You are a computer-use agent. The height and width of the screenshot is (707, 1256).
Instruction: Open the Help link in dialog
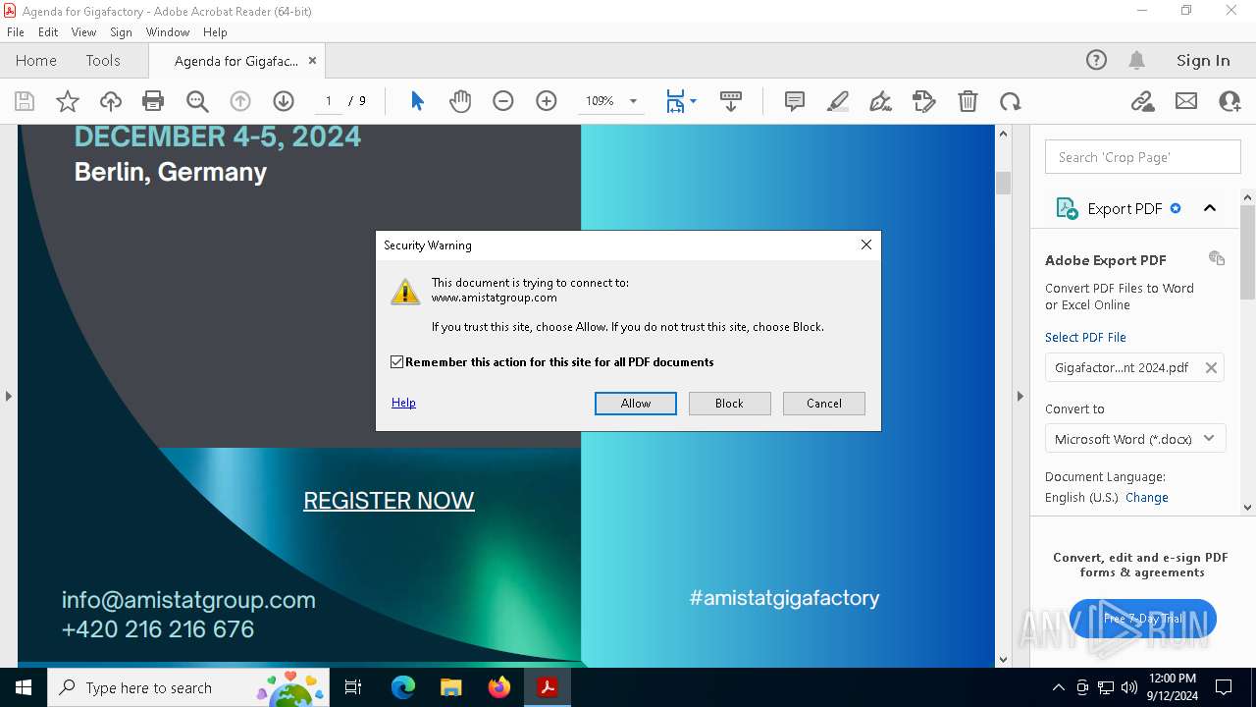click(x=403, y=403)
